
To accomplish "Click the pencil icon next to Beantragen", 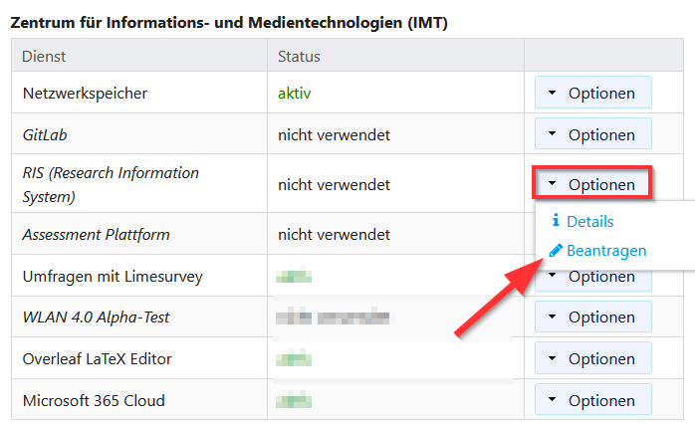I will [x=556, y=251].
